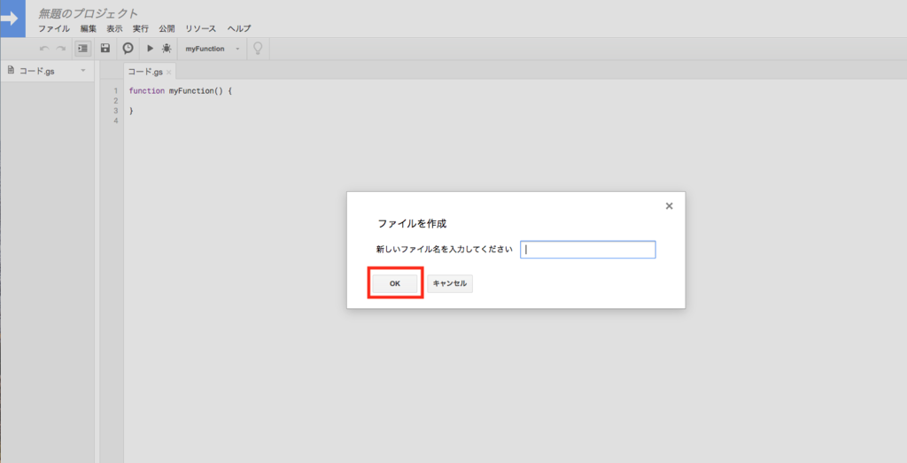Click the run play icon
Screen dimensions: 907x463
click(150, 49)
